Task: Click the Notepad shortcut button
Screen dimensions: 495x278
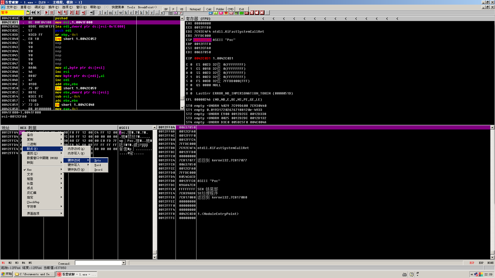Action: point(195,9)
